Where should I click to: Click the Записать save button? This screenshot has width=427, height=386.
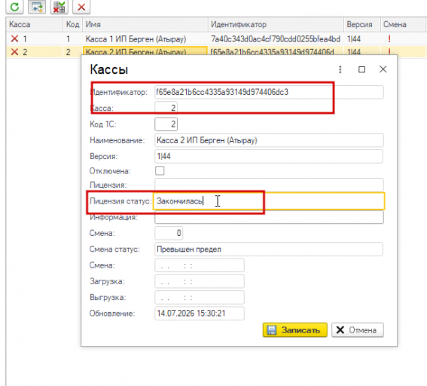[295, 330]
